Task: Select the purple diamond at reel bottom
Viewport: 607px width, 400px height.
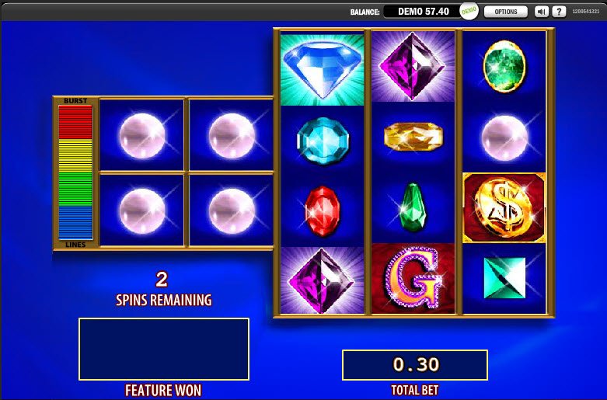Action: pos(322,280)
